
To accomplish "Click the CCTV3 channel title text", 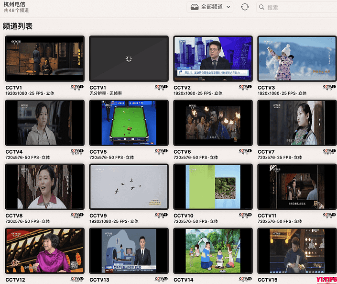I will (x=266, y=88).
